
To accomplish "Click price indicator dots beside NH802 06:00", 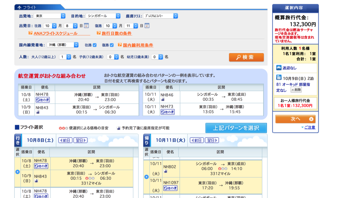I will point(223,168).
